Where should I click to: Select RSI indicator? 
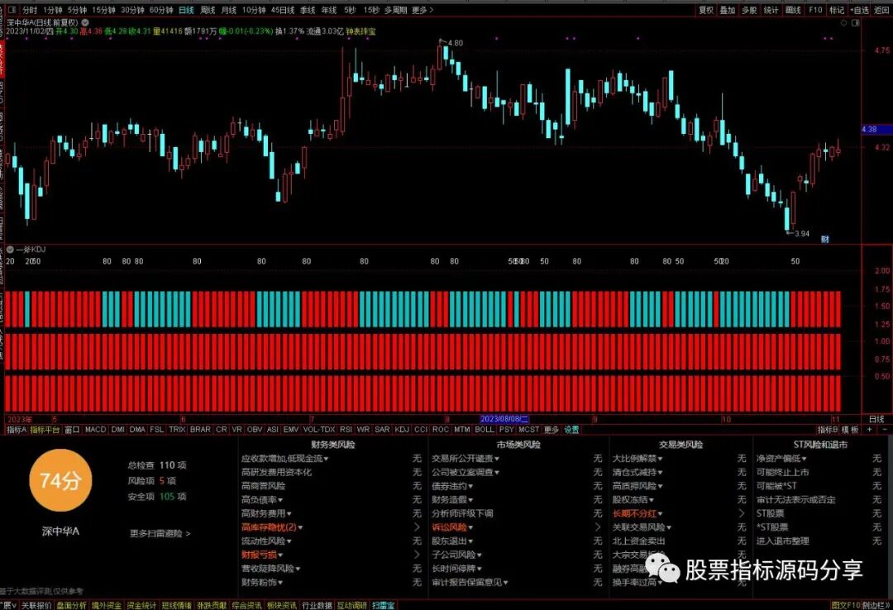346,430
